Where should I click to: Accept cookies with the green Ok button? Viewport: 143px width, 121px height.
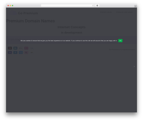pyautogui.click(x=120, y=41)
